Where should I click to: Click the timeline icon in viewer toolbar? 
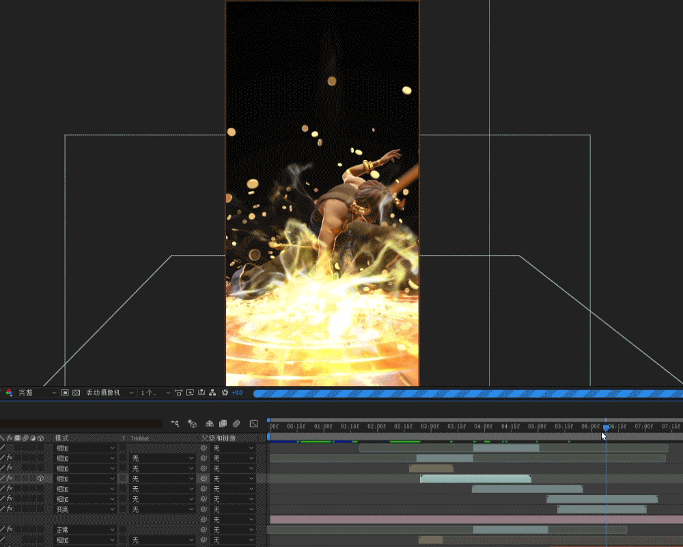point(201,392)
